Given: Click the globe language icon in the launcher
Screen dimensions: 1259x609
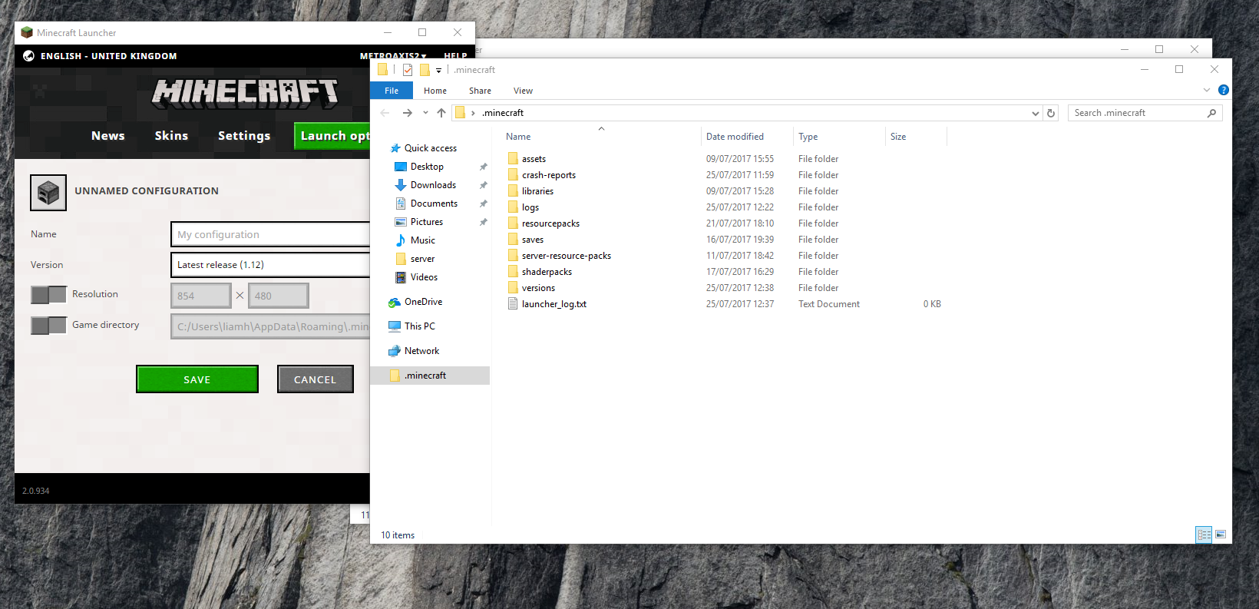Looking at the screenshot, I should click(x=28, y=56).
